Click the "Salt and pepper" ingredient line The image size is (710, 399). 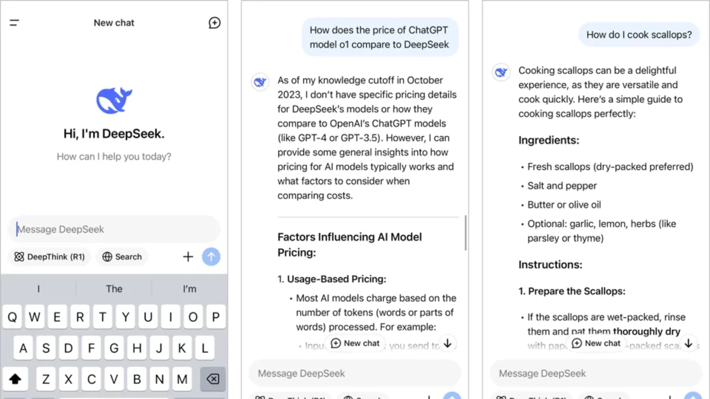pyautogui.click(x=562, y=185)
